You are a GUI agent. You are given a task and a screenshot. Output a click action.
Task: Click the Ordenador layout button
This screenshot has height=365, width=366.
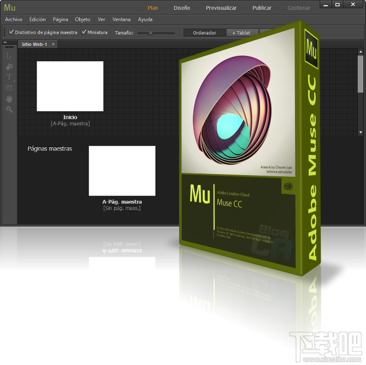[204, 33]
